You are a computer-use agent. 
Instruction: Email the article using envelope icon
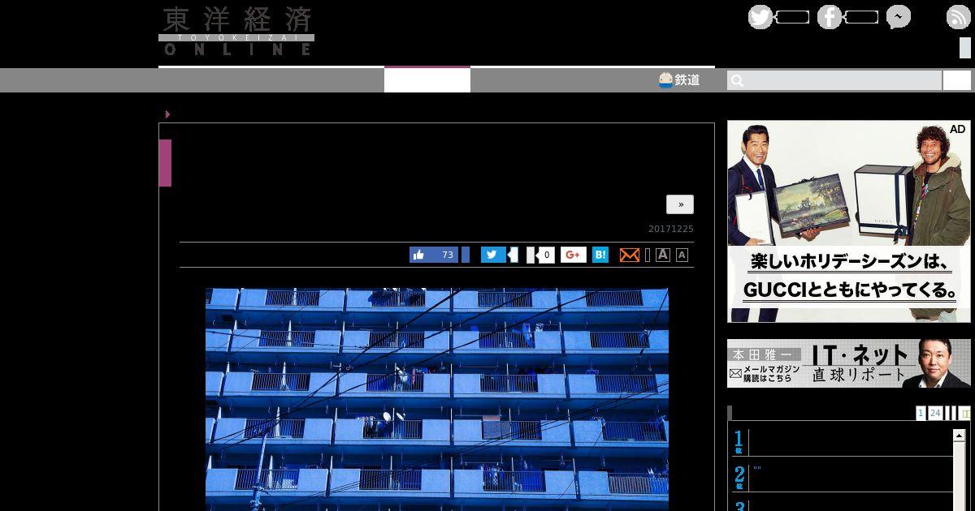630,255
